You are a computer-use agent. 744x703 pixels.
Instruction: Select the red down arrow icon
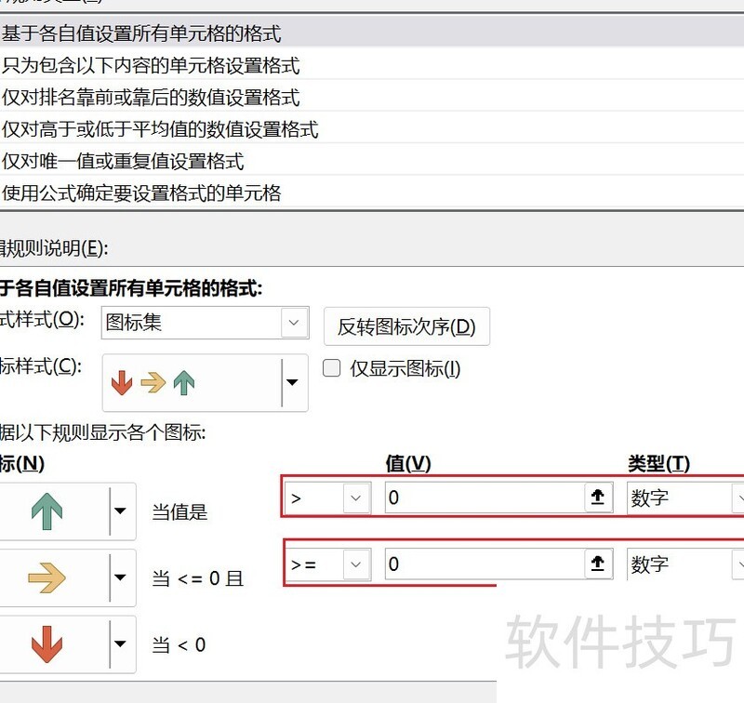point(46,644)
